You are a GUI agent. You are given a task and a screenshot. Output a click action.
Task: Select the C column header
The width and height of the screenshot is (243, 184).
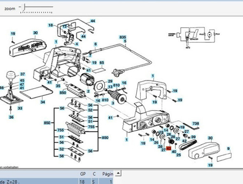tap(94, 174)
